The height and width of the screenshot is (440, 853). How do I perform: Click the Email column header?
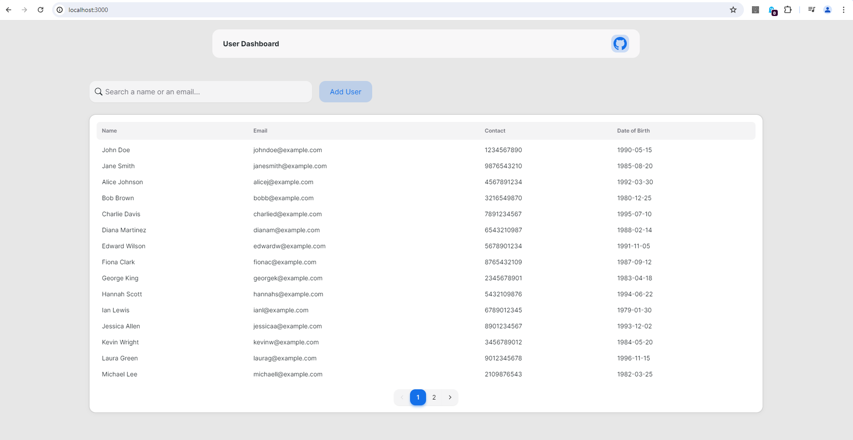click(x=260, y=131)
